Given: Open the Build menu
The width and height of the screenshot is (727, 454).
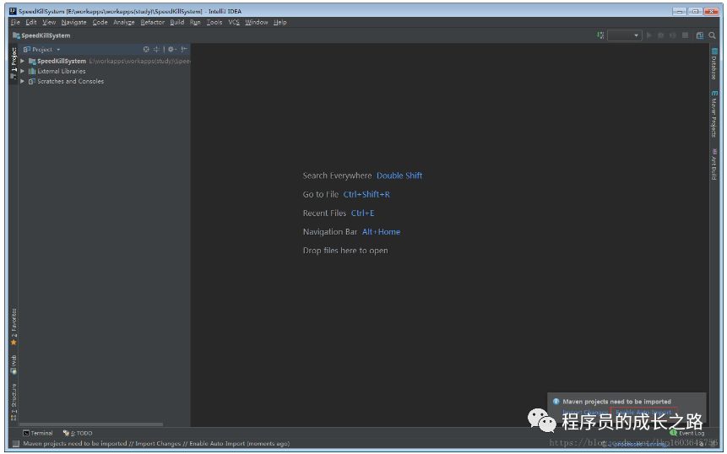Looking at the screenshot, I should (x=177, y=22).
